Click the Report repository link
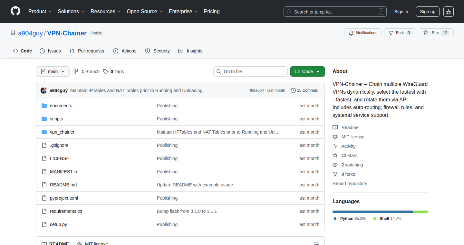 (x=350, y=184)
